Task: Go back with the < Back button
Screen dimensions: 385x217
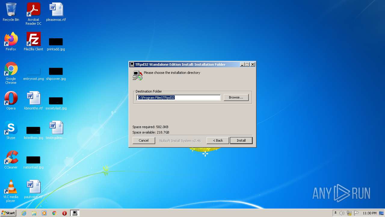Action: coord(218,140)
